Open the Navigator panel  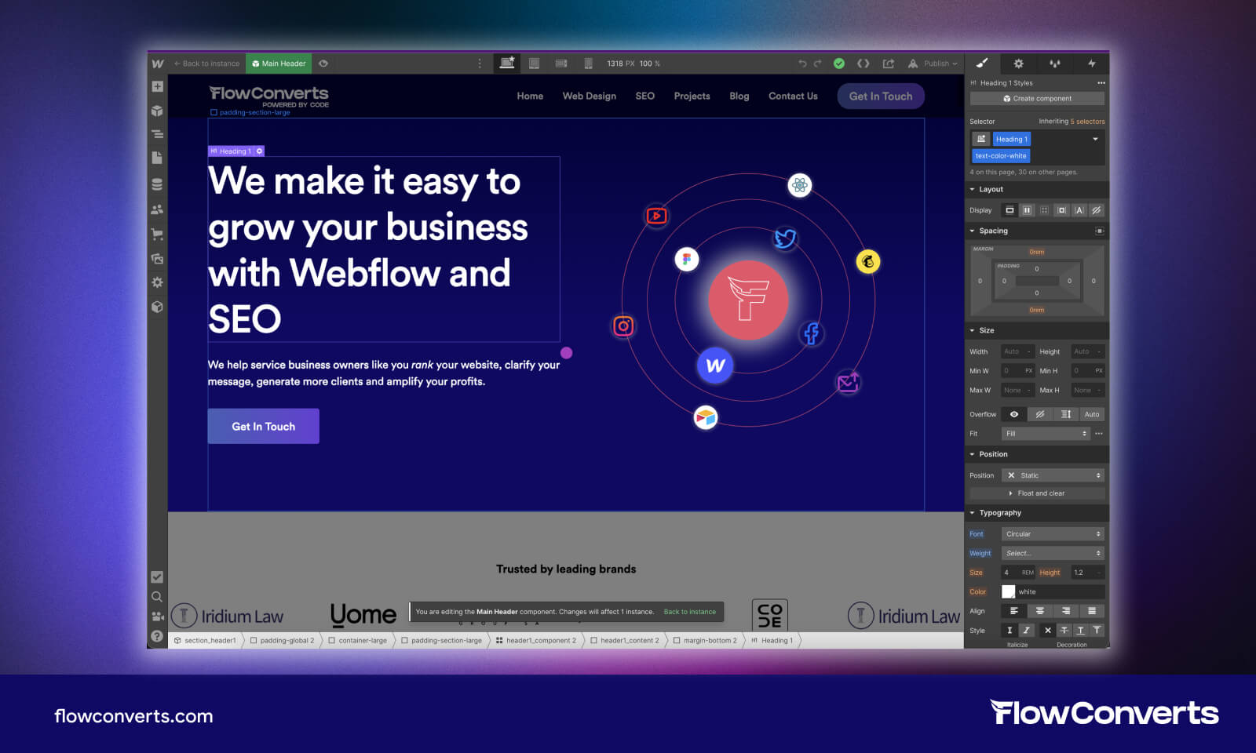pos(157,135)
